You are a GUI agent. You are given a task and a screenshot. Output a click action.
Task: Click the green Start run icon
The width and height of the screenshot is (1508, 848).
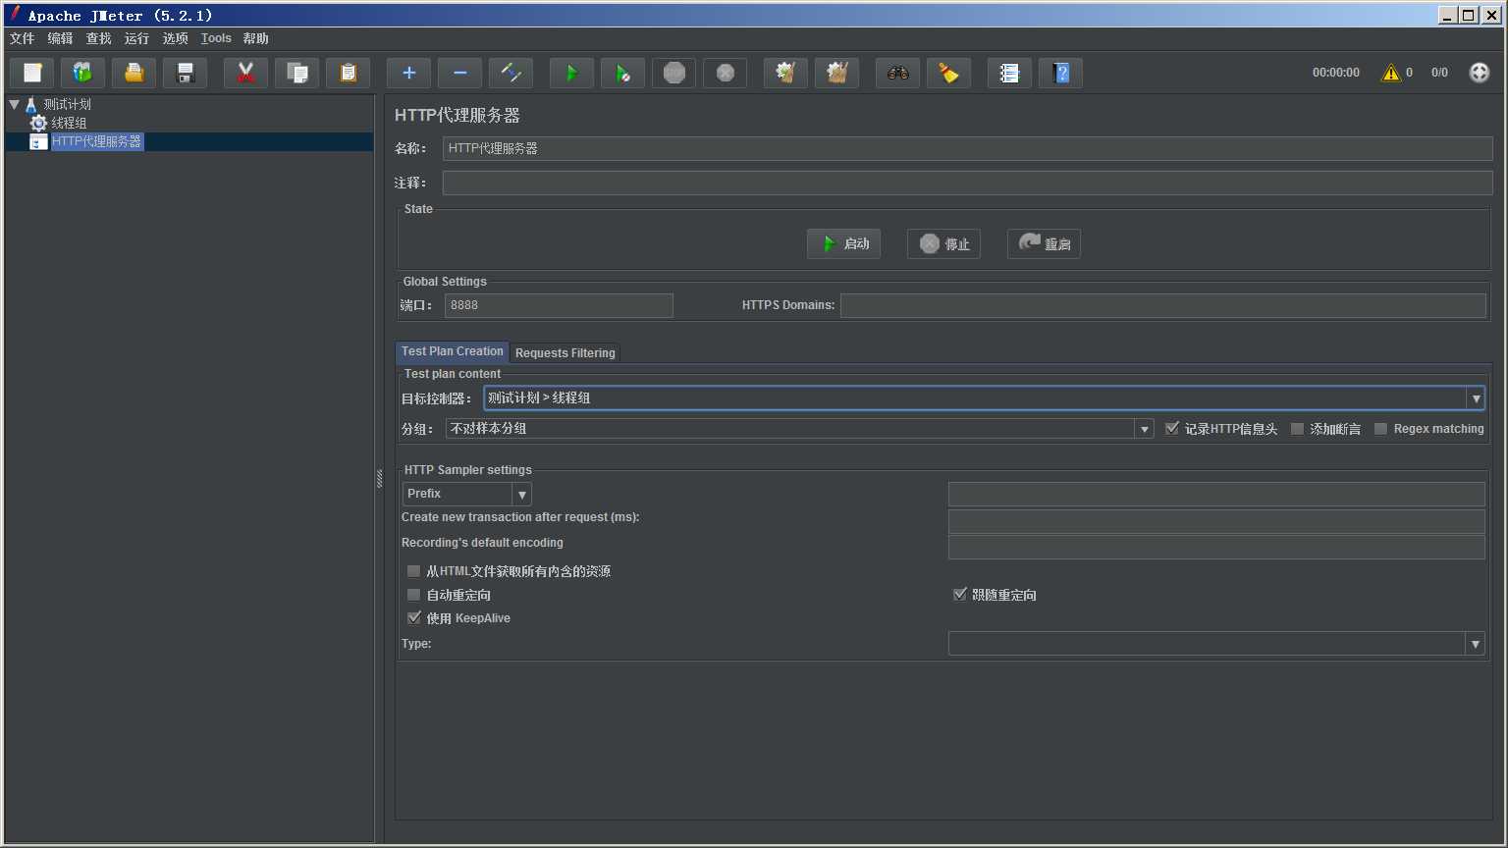pos(571,73)
